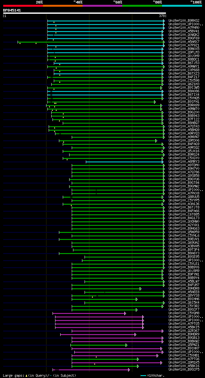Viewport: 205px width, 378px height.
Task: Click the green alignment bar of UniRef100_B9HDR8
Action: coord(107,289)
